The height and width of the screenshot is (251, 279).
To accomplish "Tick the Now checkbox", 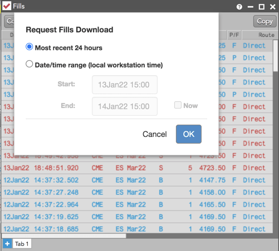I will [x=178, y=105].
